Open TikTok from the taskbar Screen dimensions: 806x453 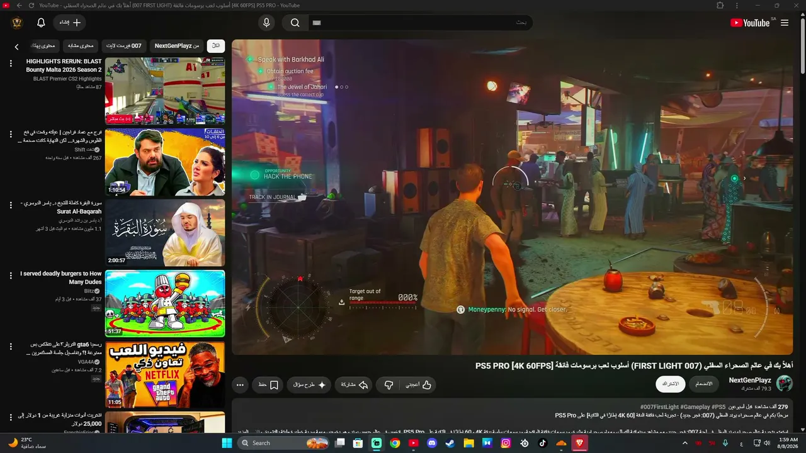[543, 443]
